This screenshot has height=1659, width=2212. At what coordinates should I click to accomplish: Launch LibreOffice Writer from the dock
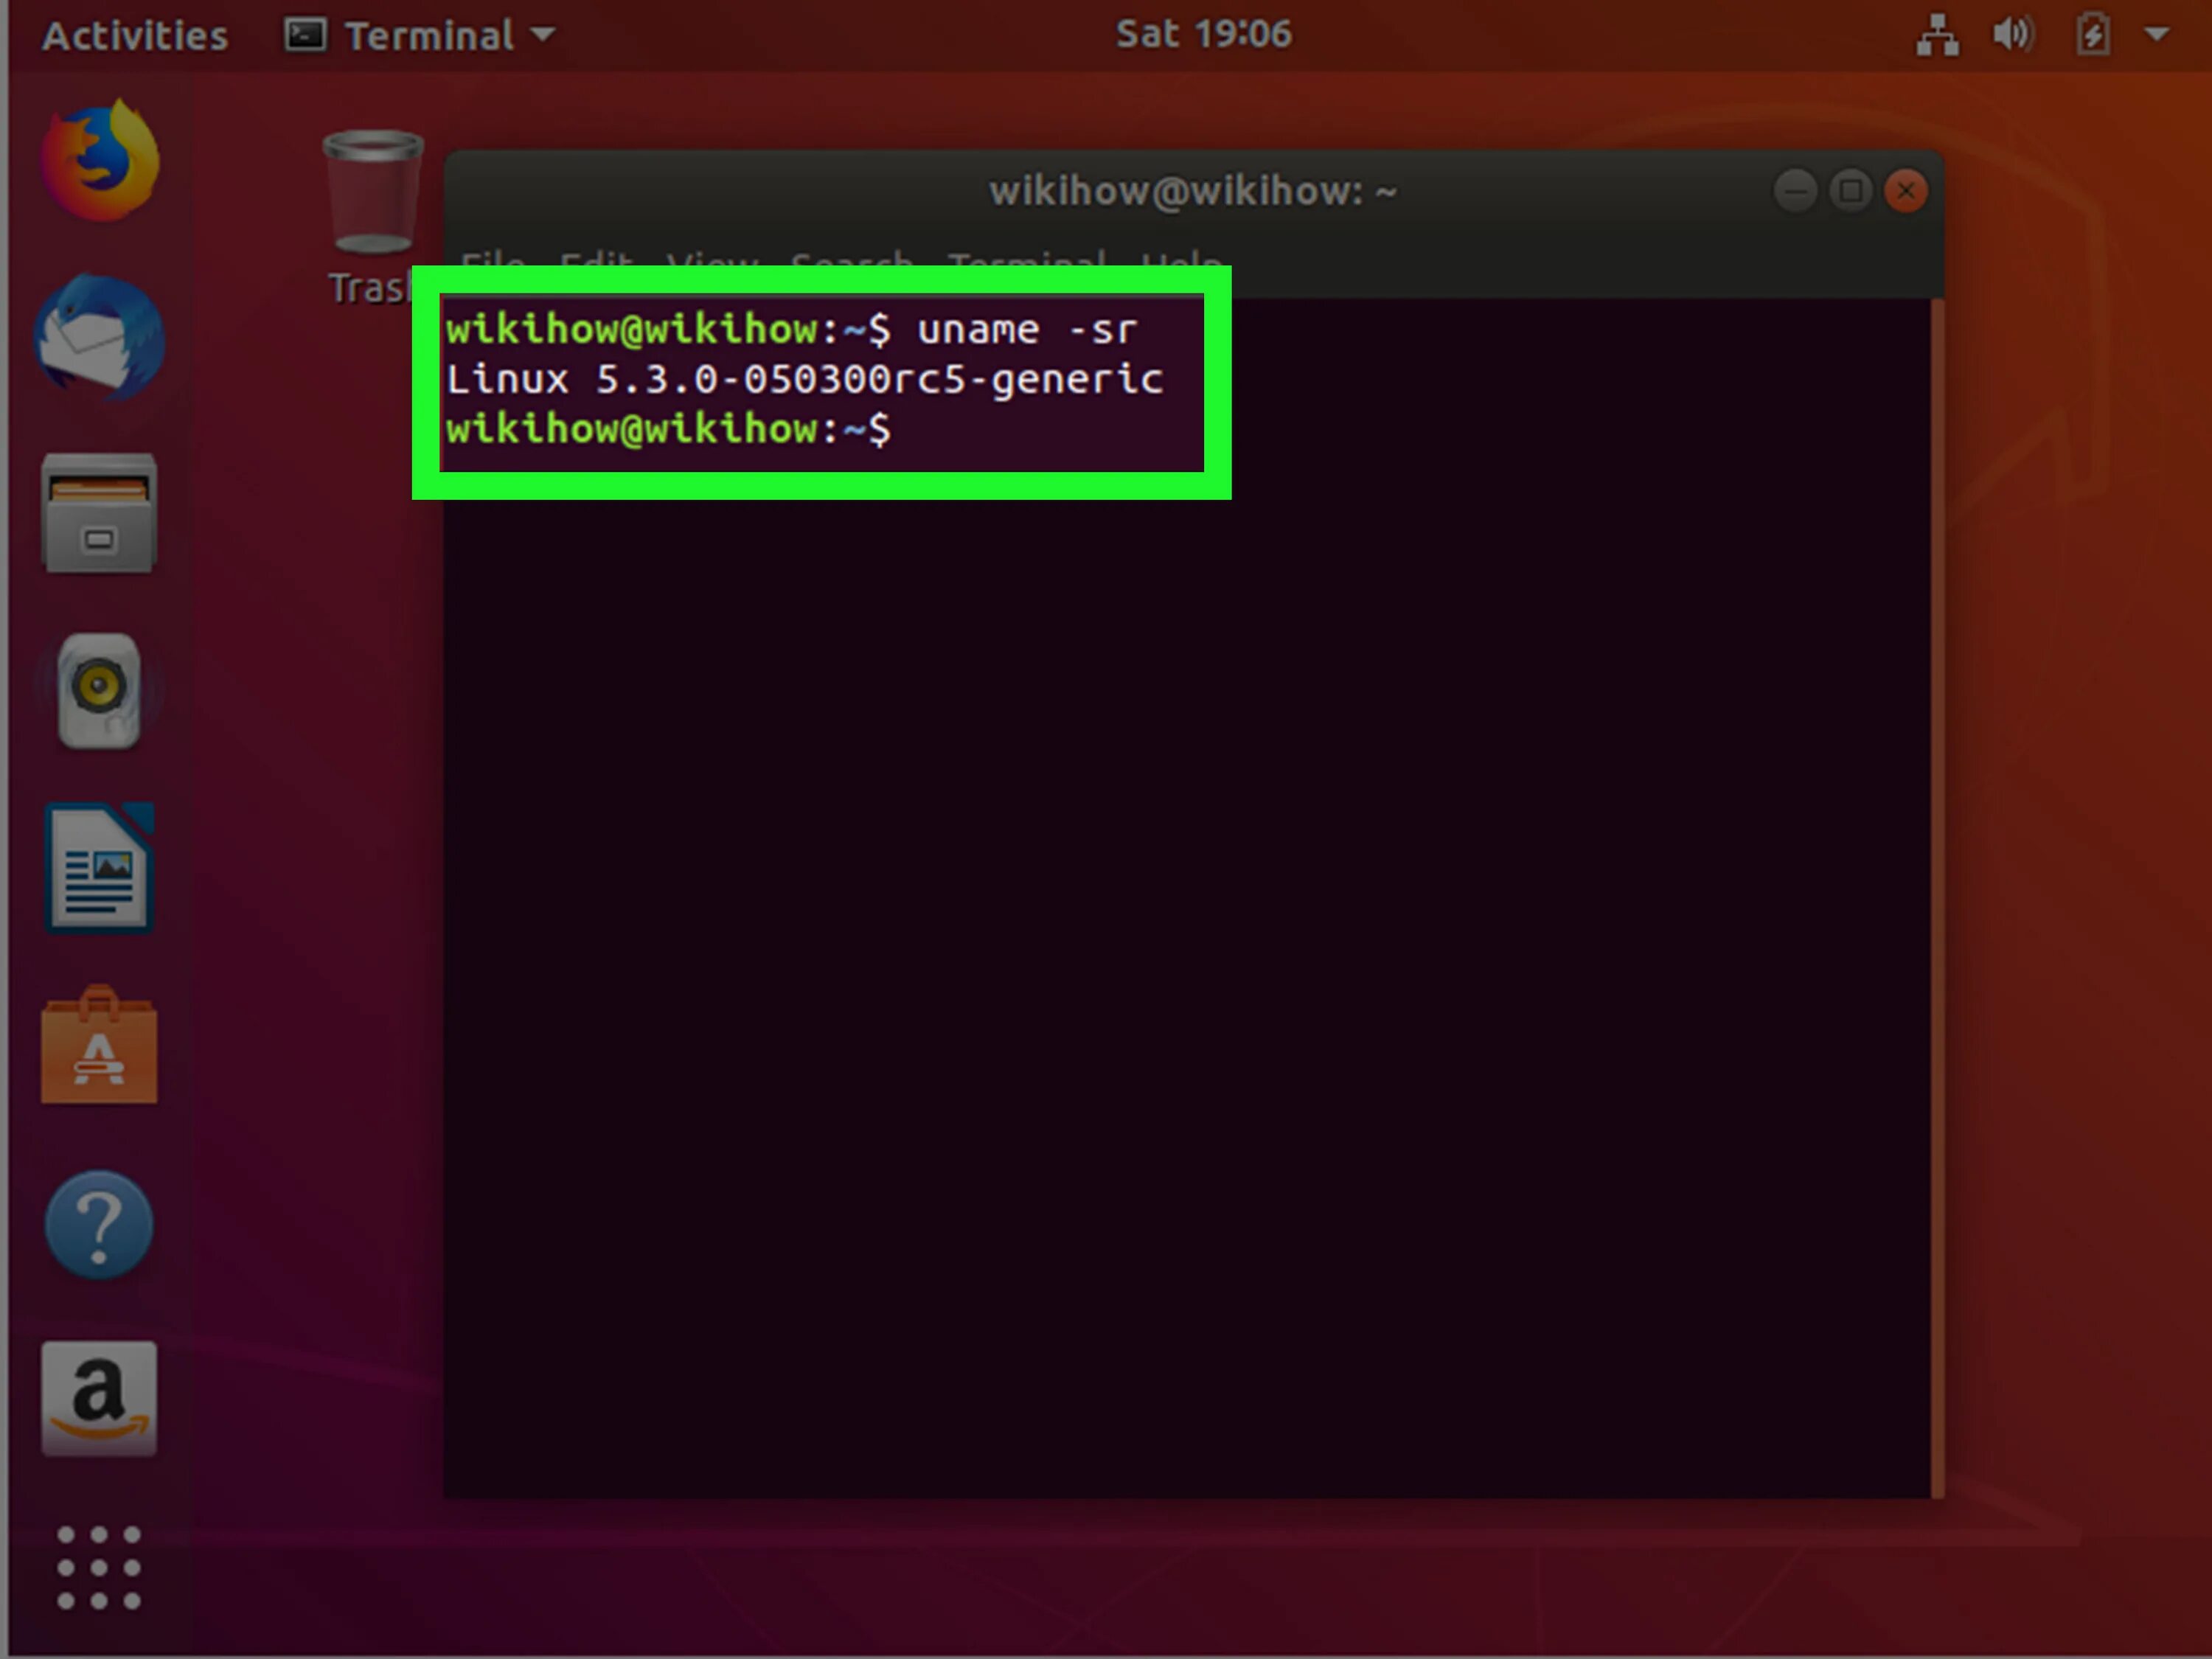[99, 868]
